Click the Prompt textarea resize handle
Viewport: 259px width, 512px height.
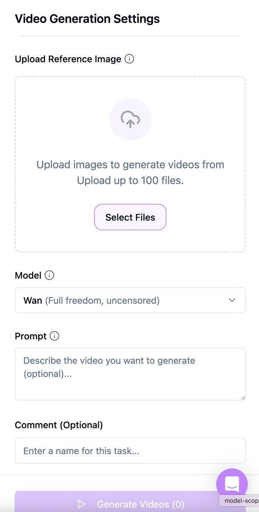tap(243, 398)
